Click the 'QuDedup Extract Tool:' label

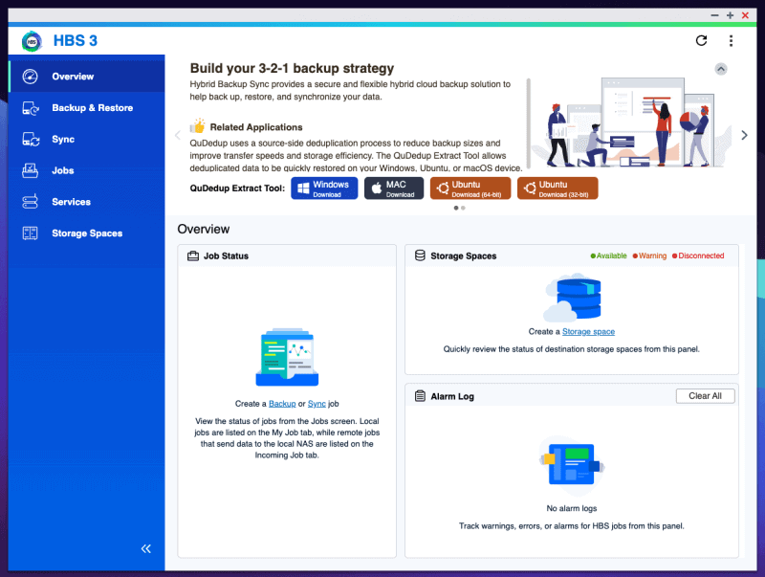[x=237, y=189]
